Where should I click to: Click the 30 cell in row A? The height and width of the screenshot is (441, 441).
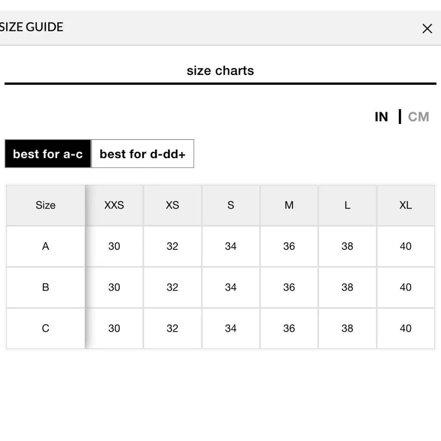[x=114, y=246]
